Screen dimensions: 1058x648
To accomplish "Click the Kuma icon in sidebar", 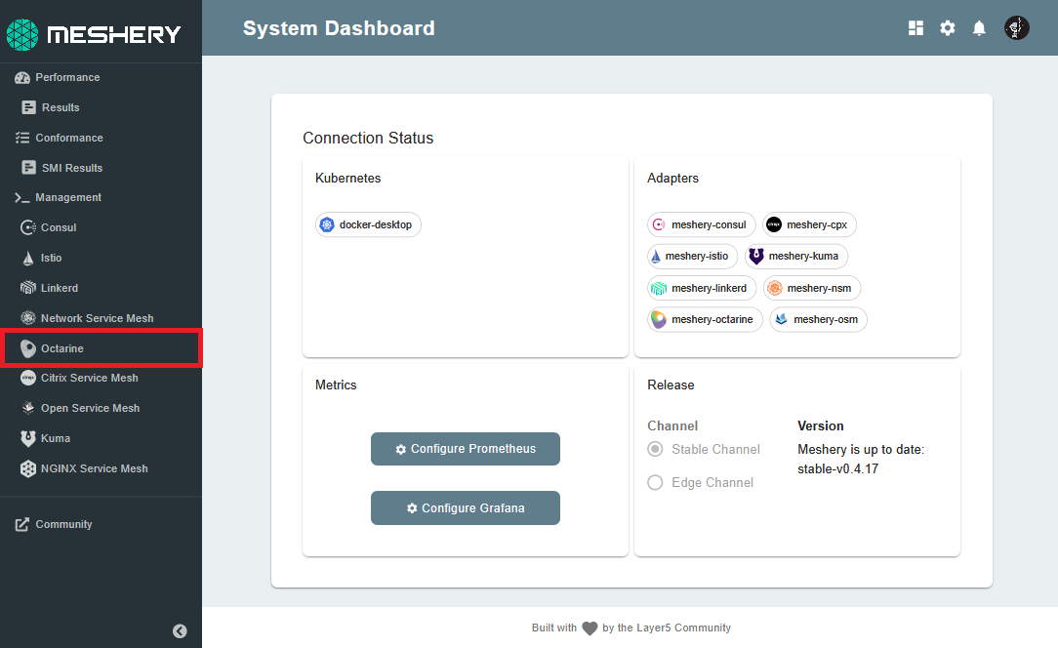I will click(28, 439).
